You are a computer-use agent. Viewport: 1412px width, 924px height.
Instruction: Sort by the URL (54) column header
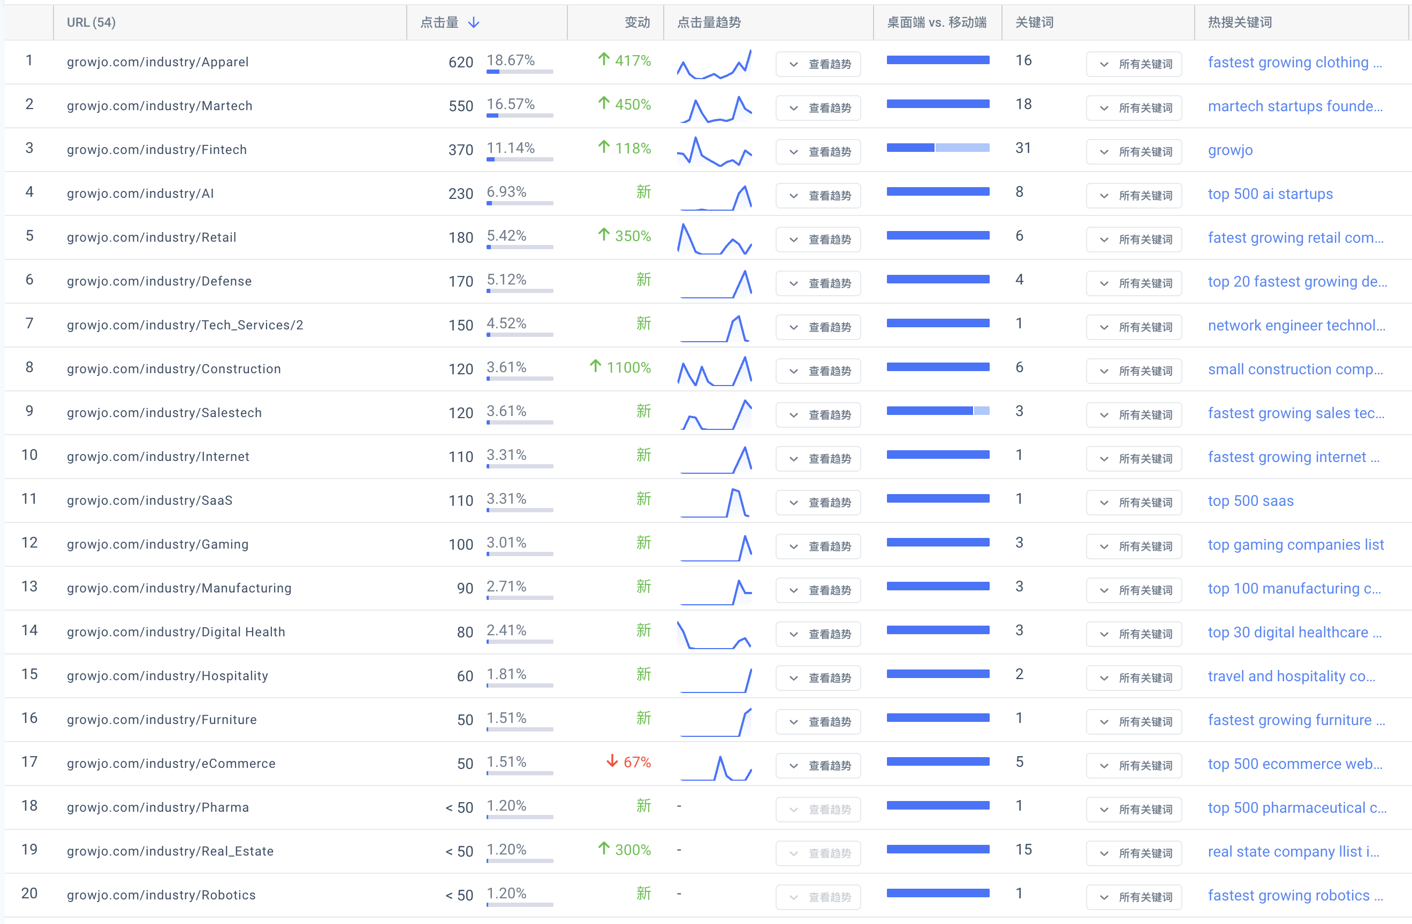91,22
